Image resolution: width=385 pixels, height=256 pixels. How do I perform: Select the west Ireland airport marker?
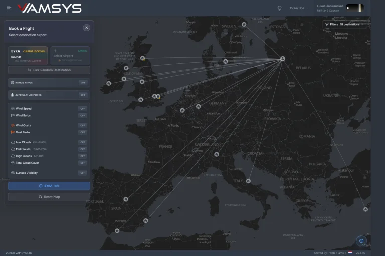[109, 83]
